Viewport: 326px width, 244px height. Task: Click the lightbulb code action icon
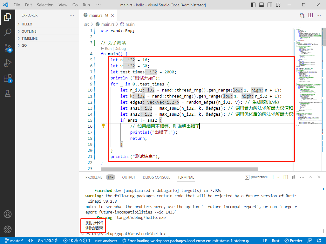click(x=103, y=125)
